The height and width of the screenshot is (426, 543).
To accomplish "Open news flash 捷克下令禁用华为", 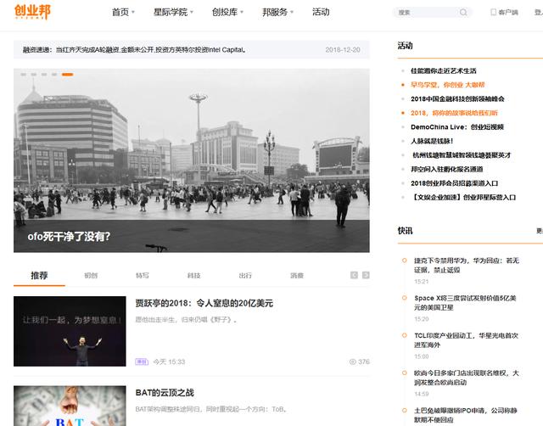I will (x=467, y=266).
